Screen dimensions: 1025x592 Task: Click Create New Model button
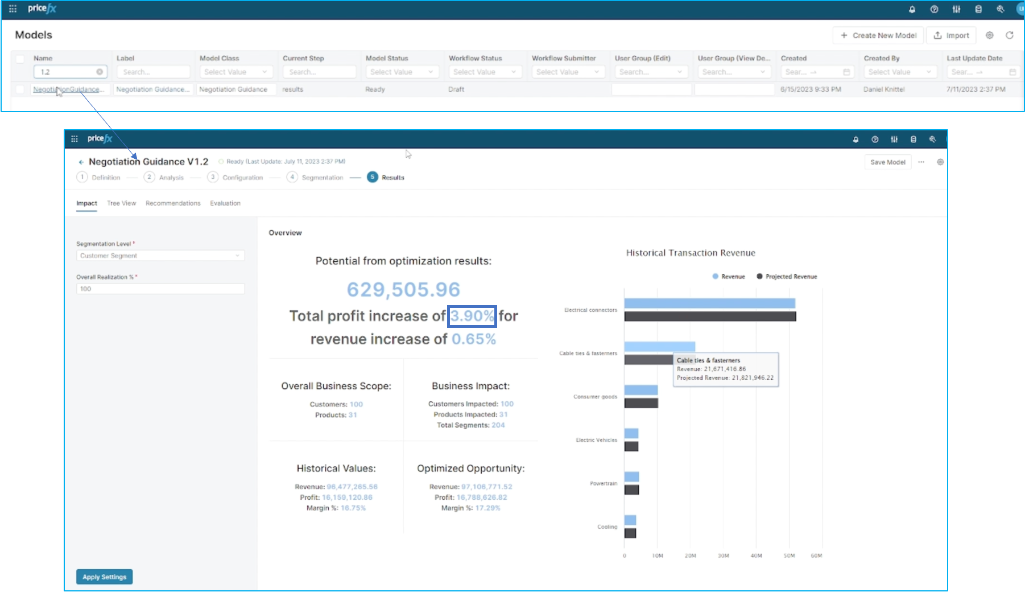pos(878,35)
